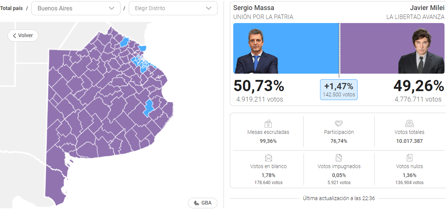446x212 pixels.
Task: Click the Votos totales ballot icon
Action: click(x=409, y=123)
